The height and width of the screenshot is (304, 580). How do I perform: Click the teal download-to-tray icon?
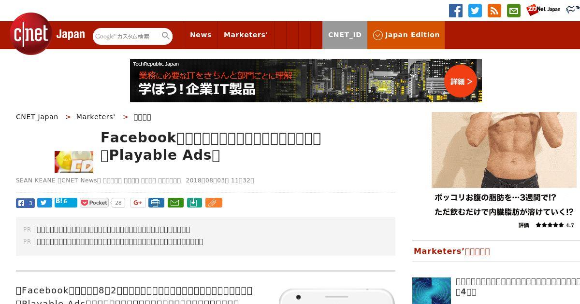(x=194, y=203)
